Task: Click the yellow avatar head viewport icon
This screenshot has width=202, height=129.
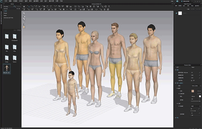Action: pos(24,27)
